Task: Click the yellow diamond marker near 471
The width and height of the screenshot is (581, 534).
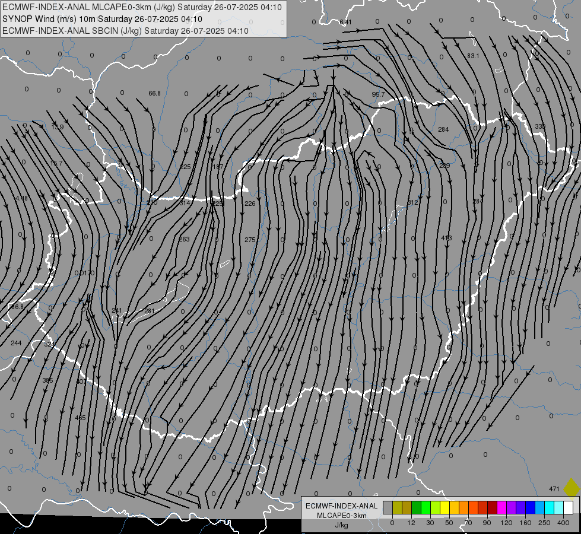Action: coord(571,488)
